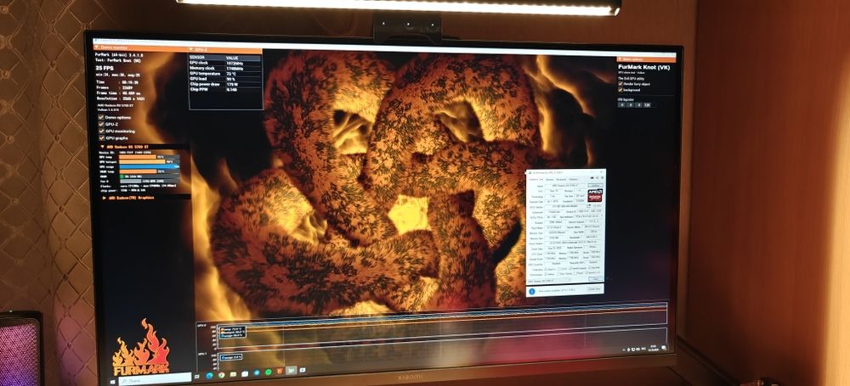Click the taskbar clock
Screen dimensions: 850x386
click(653, 348)
